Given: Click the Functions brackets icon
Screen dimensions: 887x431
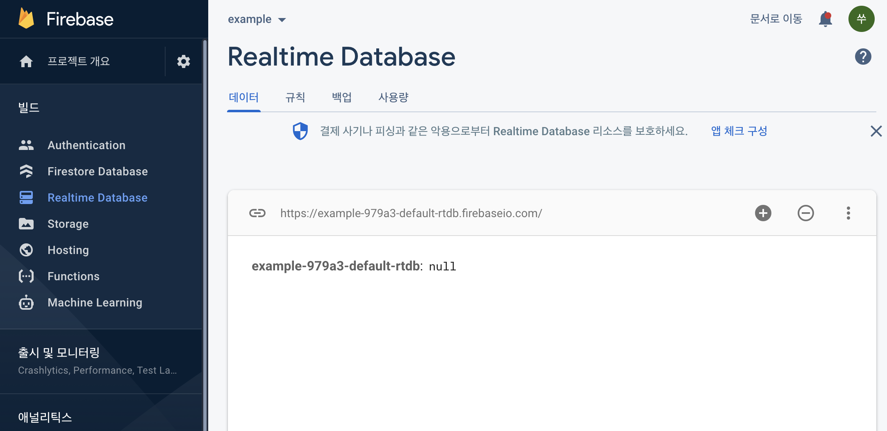Looking at the screenshot, I should pos(26,276).
